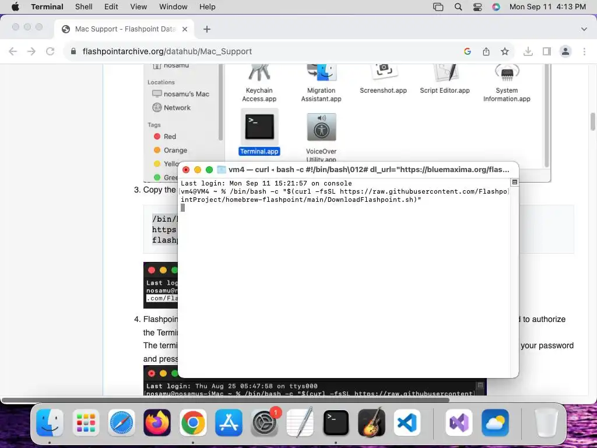Bookmark this page with the star icon
597x448 pixels.
(x=505, y=51)
